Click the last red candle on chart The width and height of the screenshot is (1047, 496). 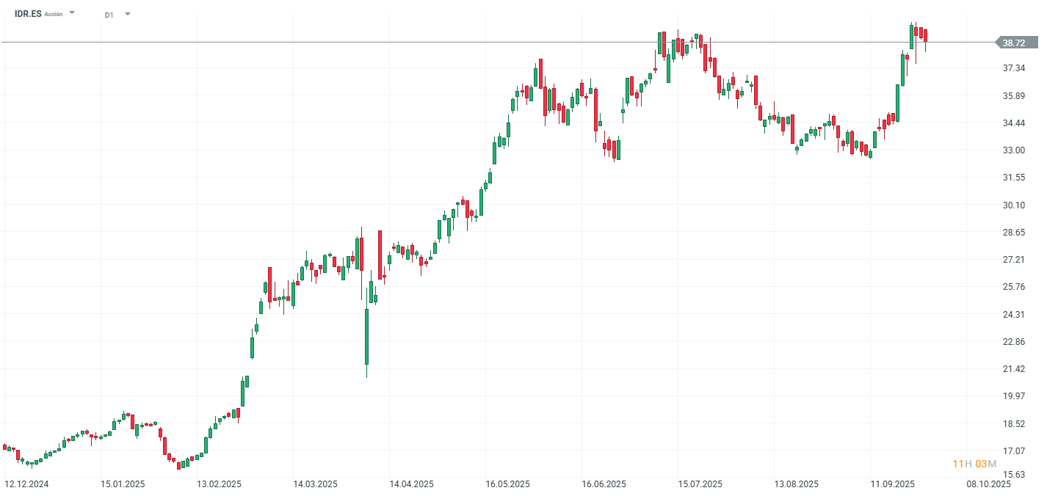coord(926,36)
